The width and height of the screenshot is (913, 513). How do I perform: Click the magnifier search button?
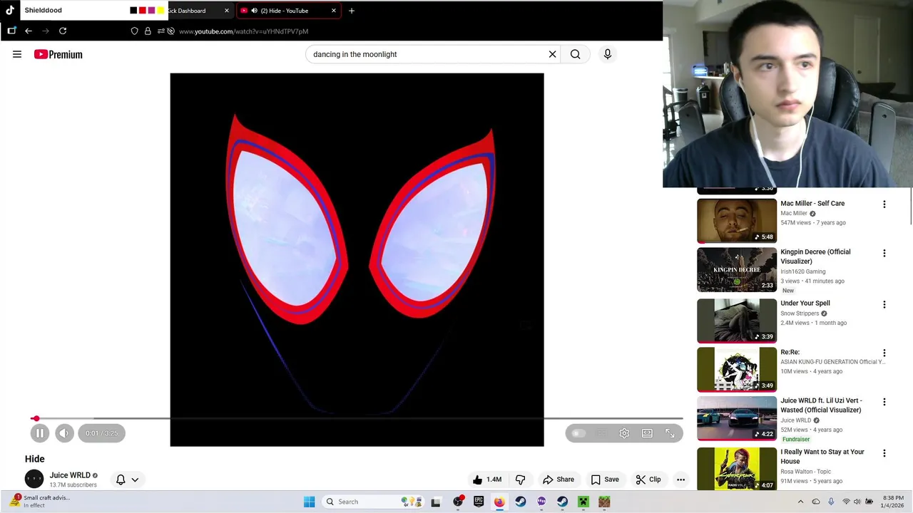pos(576,54)
